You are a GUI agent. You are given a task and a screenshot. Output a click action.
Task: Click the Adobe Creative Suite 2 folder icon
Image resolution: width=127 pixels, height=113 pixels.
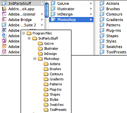point(4,25)
